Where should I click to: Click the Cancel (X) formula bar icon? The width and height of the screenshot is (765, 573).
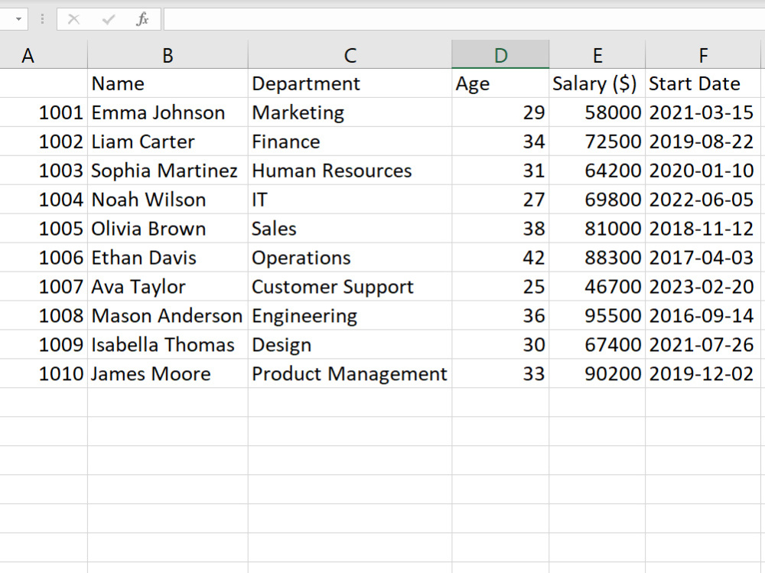tap(73, 20)
